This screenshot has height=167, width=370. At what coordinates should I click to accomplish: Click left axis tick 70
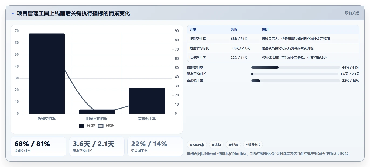17,31
